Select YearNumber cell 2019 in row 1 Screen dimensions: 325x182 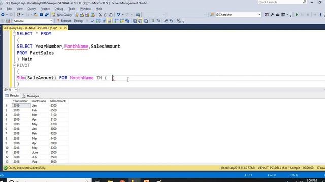[x=21, y=106]
